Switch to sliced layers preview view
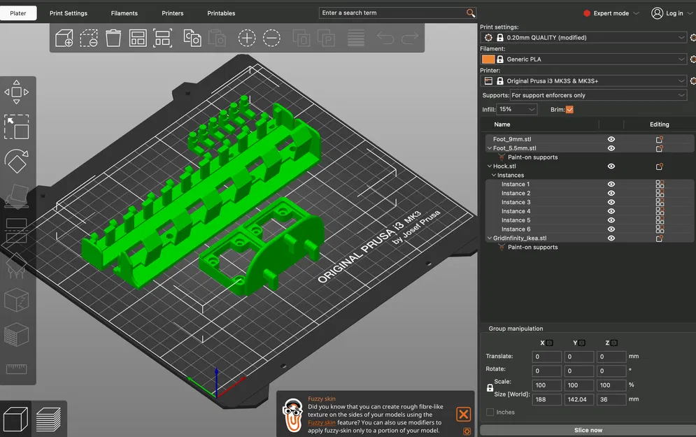This screenshot has width=696, height=437. (x=48, y=420)
